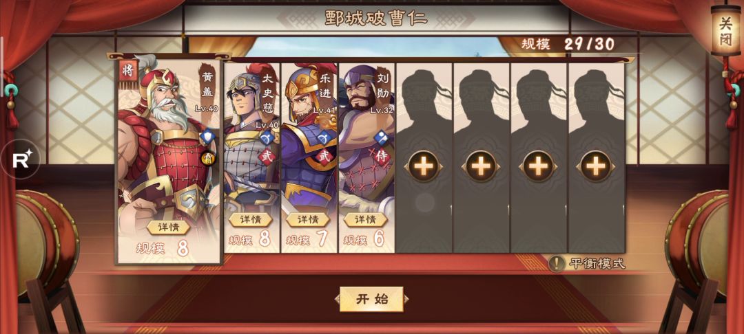This screenshot has height=334, width=744.
Task: Start the battle with 开始 button
Action: coord(371,299)
